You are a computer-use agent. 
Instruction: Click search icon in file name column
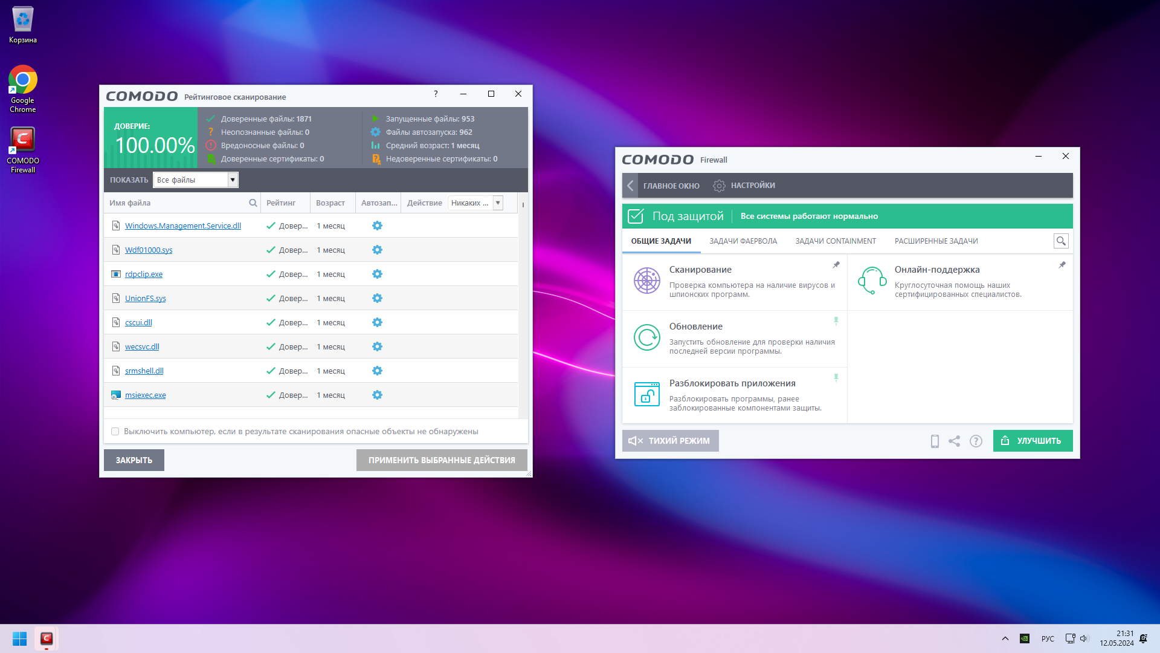point(253,203)
